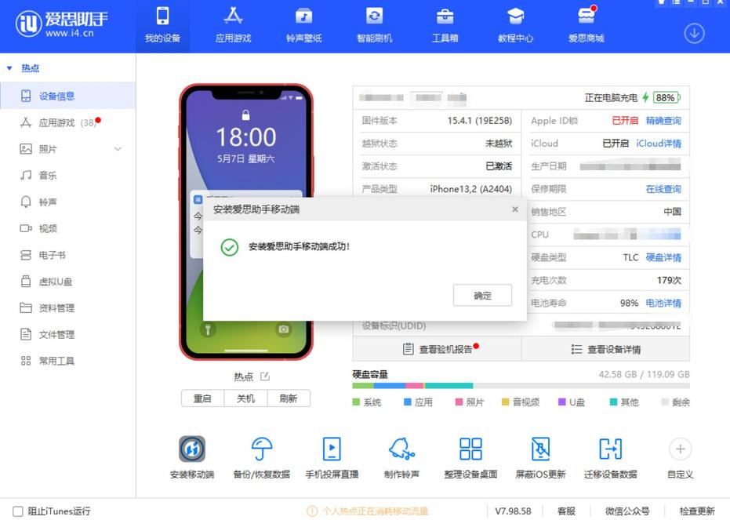Open 电子书 in the sidebar
The width and height of the screenshot is (730, 520).
pos(68,255)
